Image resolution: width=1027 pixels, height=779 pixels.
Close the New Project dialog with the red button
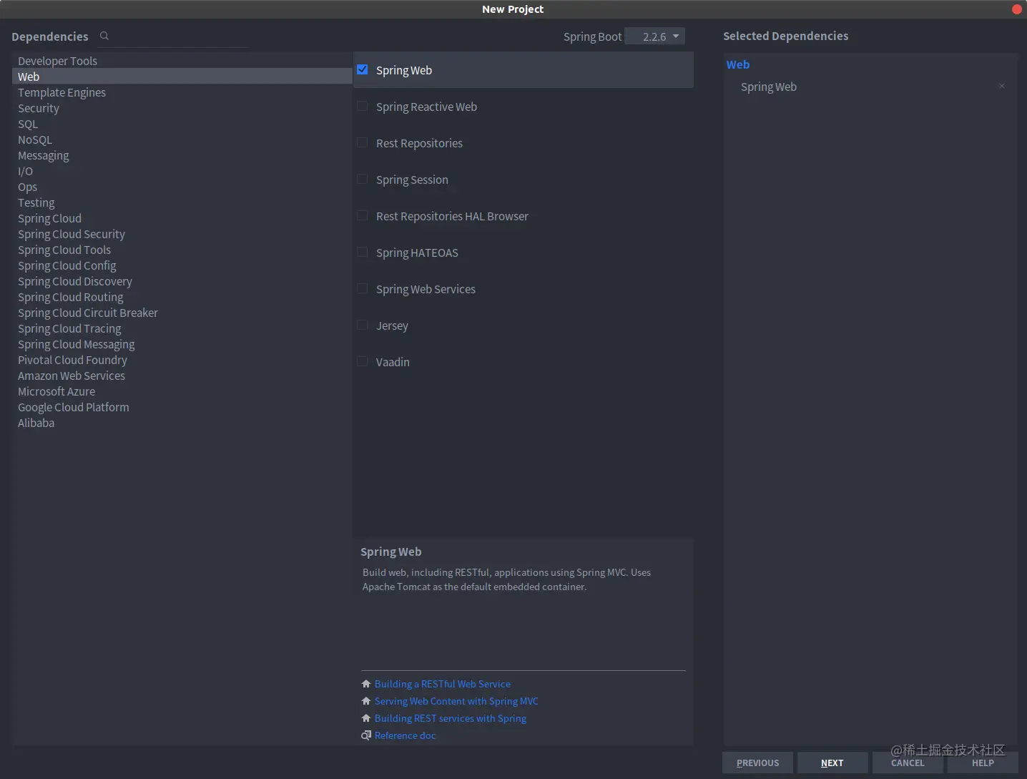click(1016, 9)
